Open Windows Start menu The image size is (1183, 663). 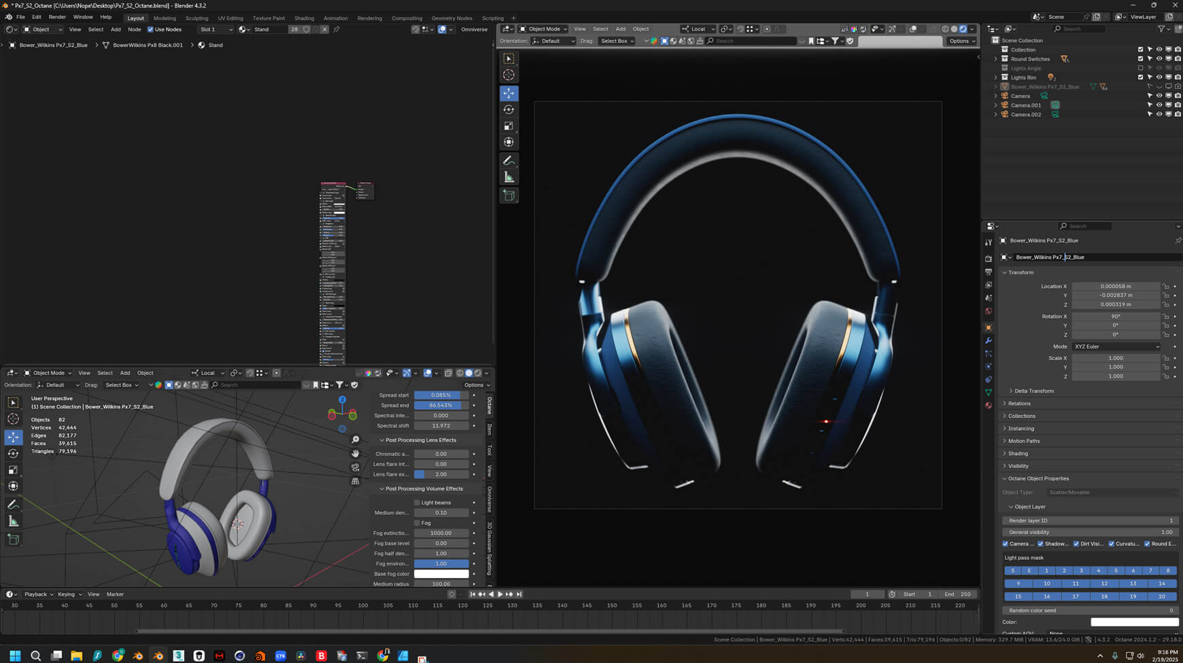tap(15, 656)
